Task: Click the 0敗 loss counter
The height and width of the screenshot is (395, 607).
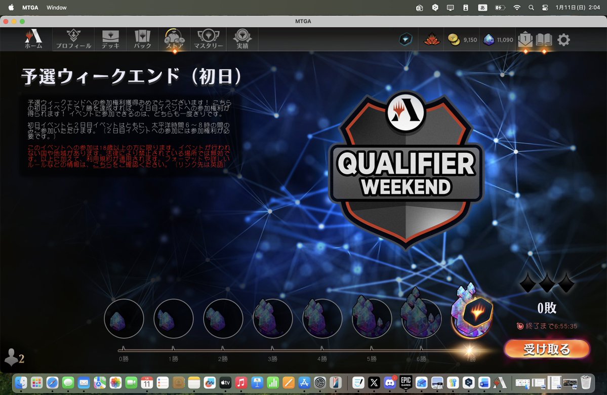Action: [547, 308]
